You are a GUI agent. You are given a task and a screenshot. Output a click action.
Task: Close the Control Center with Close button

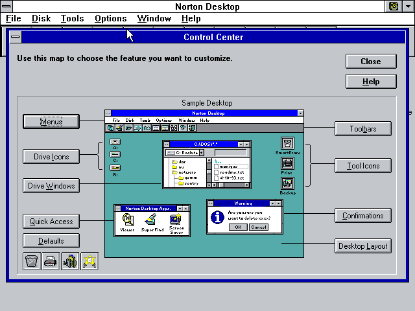point(371,62)
